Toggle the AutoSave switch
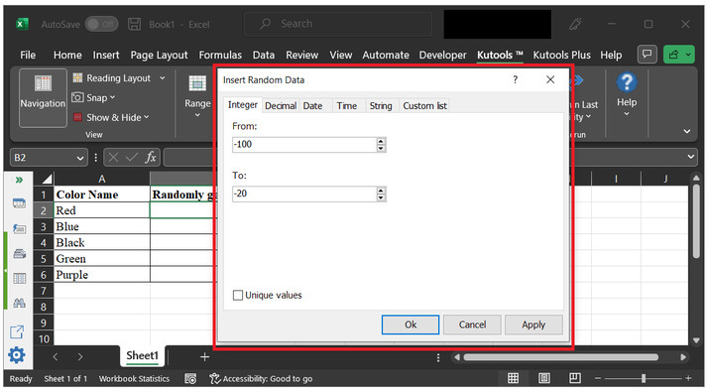 point(102,24)
